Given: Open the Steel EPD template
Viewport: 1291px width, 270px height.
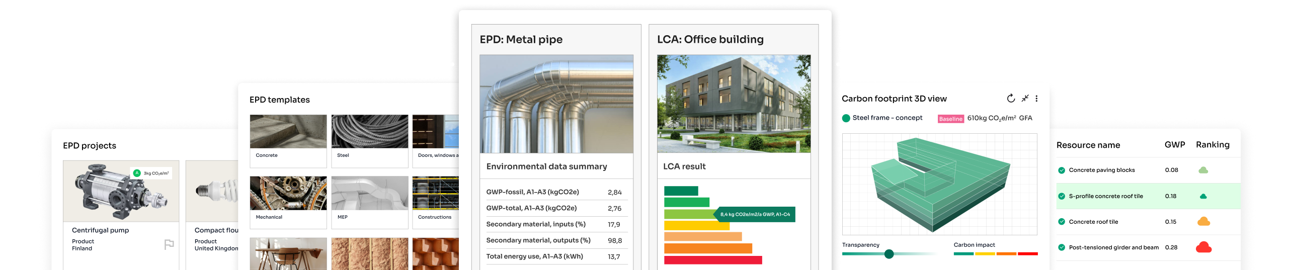Looking at the screenshot, I should click(370, 141).
